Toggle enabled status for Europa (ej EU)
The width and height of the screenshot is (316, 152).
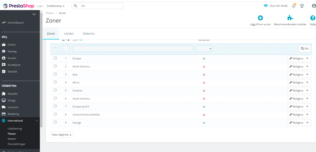click(x=204, y=107)
